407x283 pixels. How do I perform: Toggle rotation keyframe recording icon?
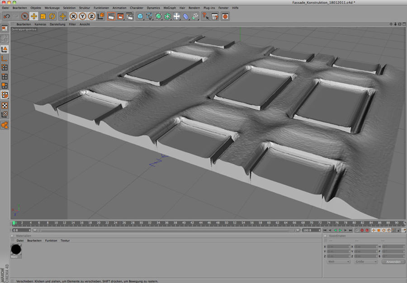tap(383, 230)
